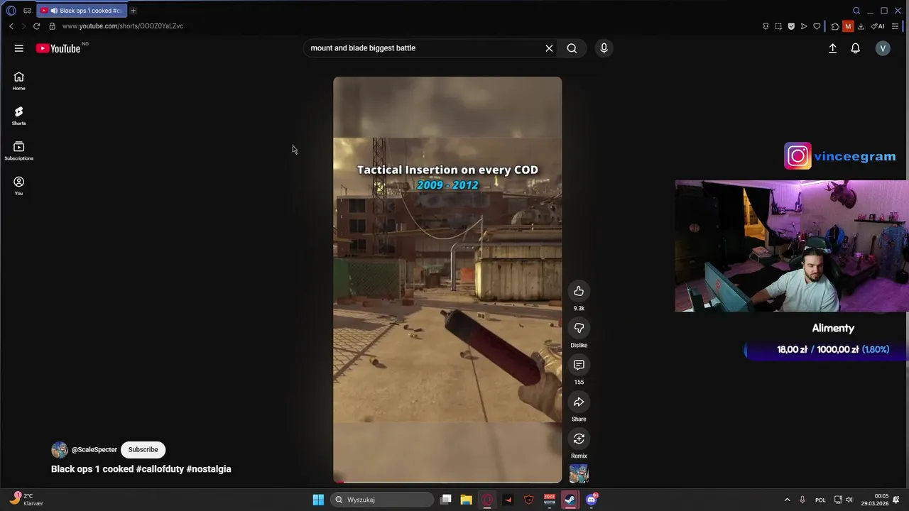Click the taskbar 'Wyszukaj' search box

pos(382,500)
